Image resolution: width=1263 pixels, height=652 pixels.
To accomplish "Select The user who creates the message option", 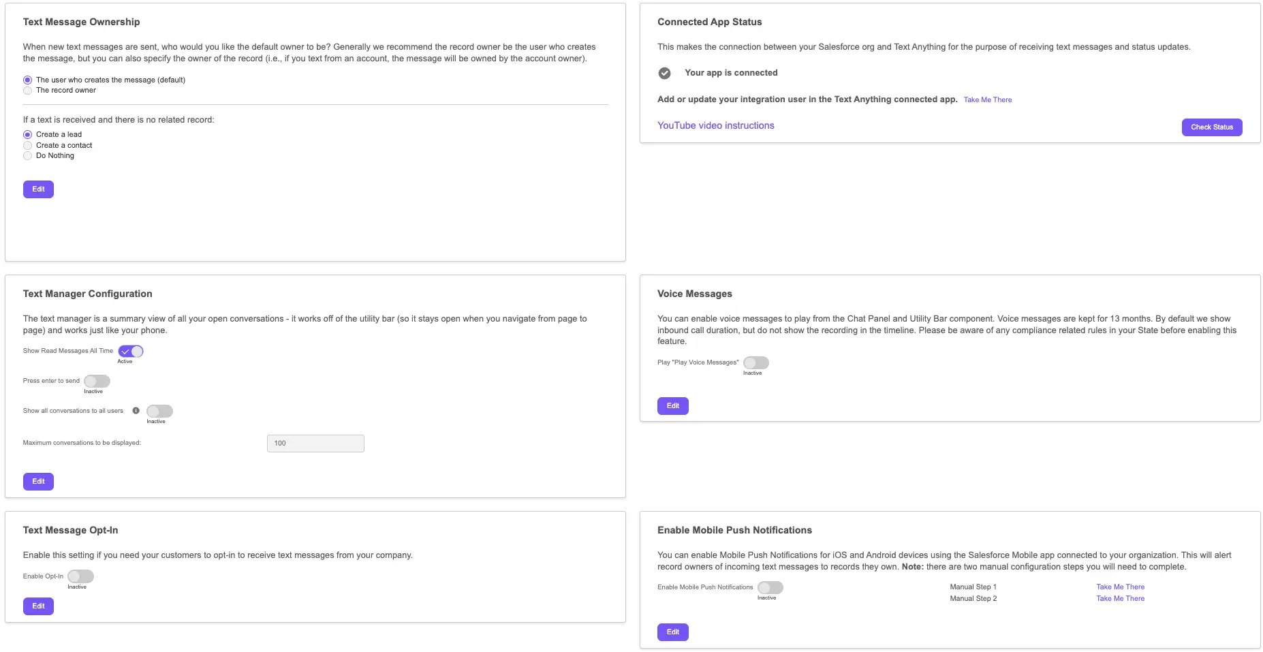I will 27,80.
